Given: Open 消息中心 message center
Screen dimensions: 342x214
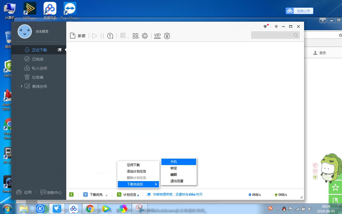Looking at the screenshot, I should (x=51, y=192).
